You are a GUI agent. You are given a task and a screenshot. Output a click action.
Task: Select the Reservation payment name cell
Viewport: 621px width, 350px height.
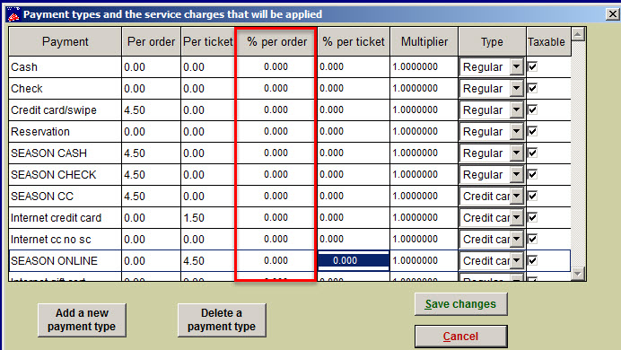(65, 131)
